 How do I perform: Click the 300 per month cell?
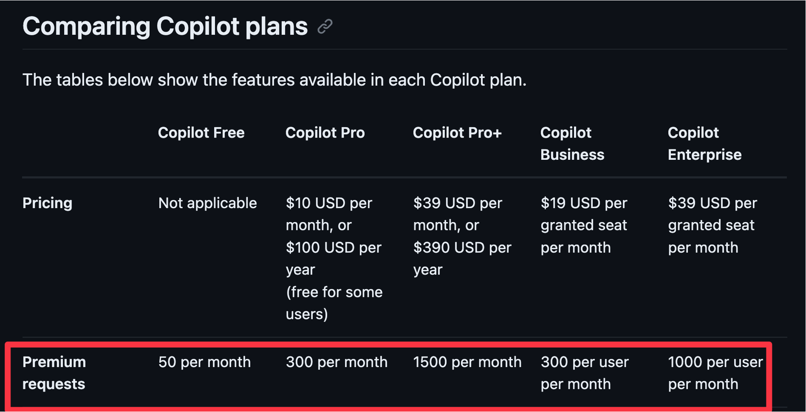337,362
